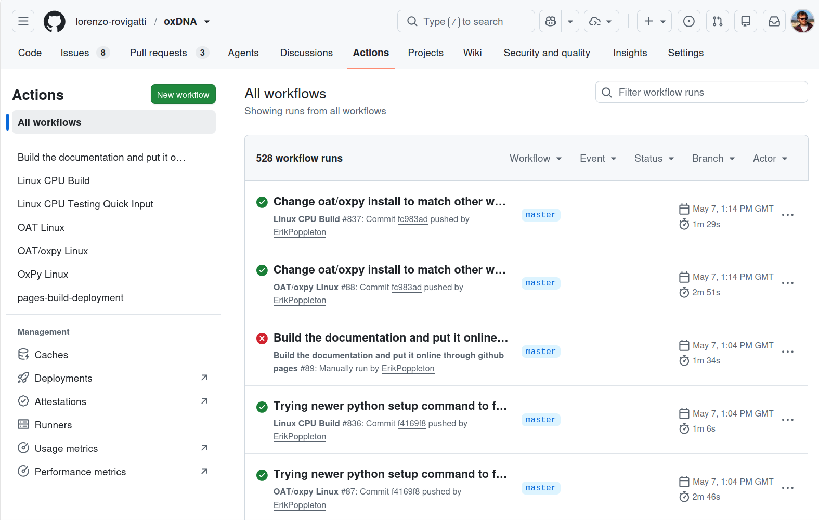The width and height of the screenshot is (819, 520).
Task: Open the Projects tab
Action: pos(425,53)
